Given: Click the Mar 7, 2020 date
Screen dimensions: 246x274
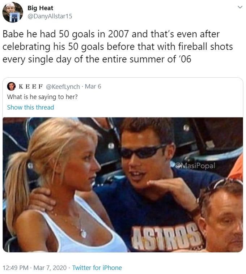Looking at the screenshot, I should click(x=50, y=268).
